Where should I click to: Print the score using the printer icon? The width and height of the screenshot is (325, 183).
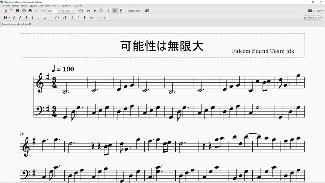pos(30,11)
